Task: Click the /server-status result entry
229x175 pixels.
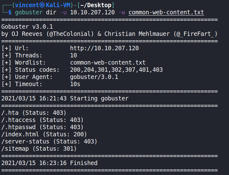Action: click(49, 141)
